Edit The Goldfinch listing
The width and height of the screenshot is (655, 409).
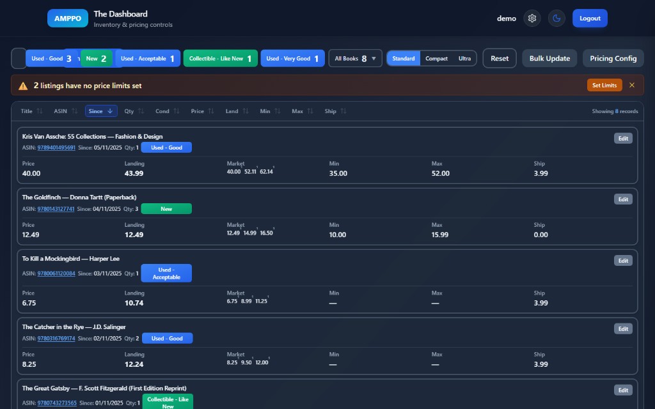[x=623, y=199]
